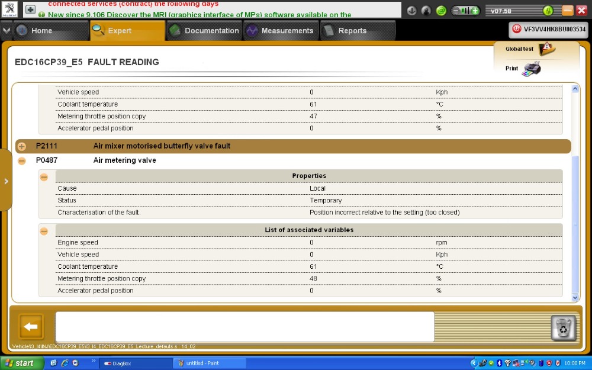This screenshot has height=370, width=592.
Task: Open the left side panel arrow
Action: [x=6, y=181]
